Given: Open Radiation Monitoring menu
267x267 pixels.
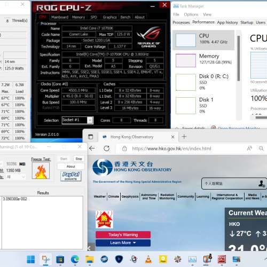Looking at the screenshot, I should click(x=167, y=197).
